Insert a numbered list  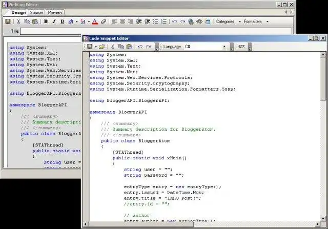[164, 22]
